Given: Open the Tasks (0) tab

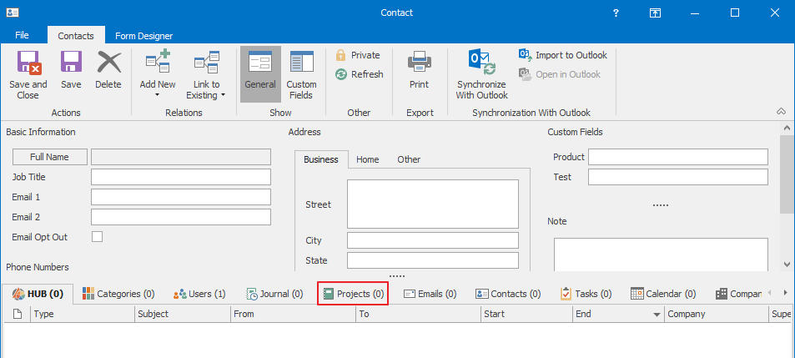Looking at the screenshot, I should [x=586, y=294].
